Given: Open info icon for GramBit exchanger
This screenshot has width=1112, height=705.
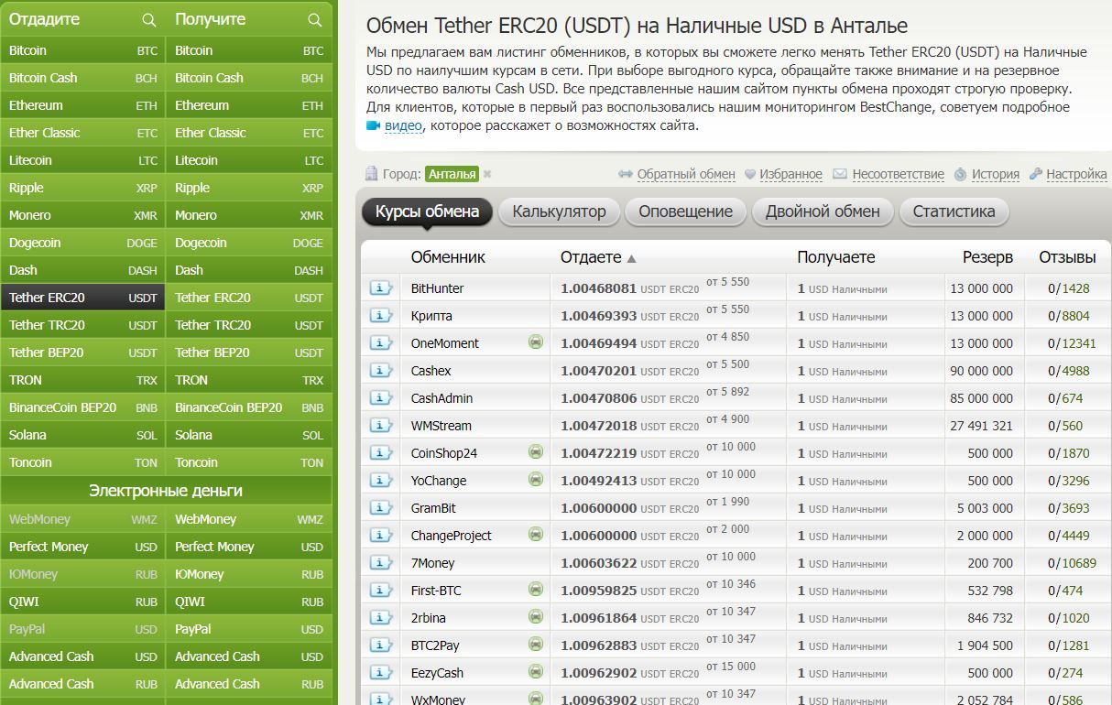Looking at the screenshot, I should coord(381,507).
